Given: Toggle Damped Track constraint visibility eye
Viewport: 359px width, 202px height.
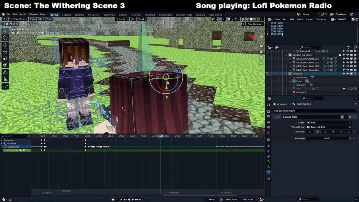Looking at the screenshot, I should [x=342, y=117].
